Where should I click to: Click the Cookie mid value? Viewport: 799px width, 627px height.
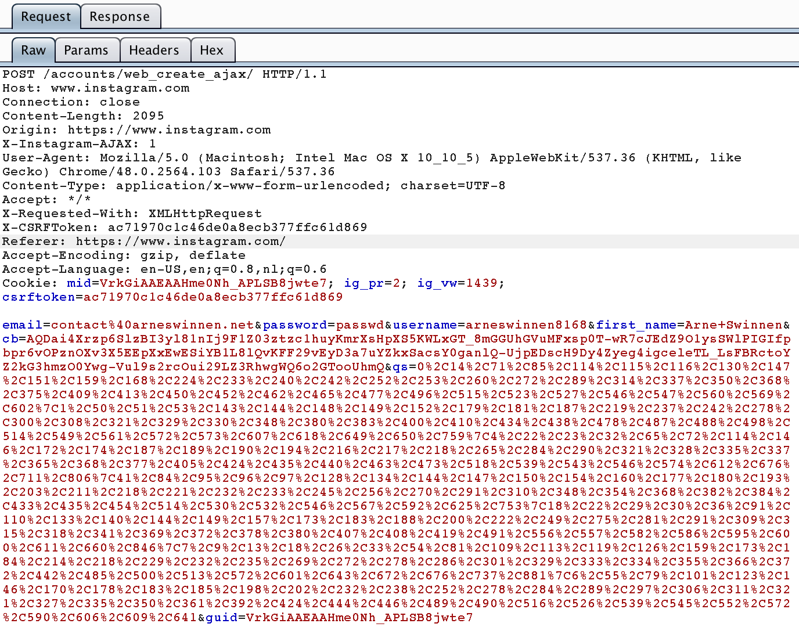click(213, 283)
